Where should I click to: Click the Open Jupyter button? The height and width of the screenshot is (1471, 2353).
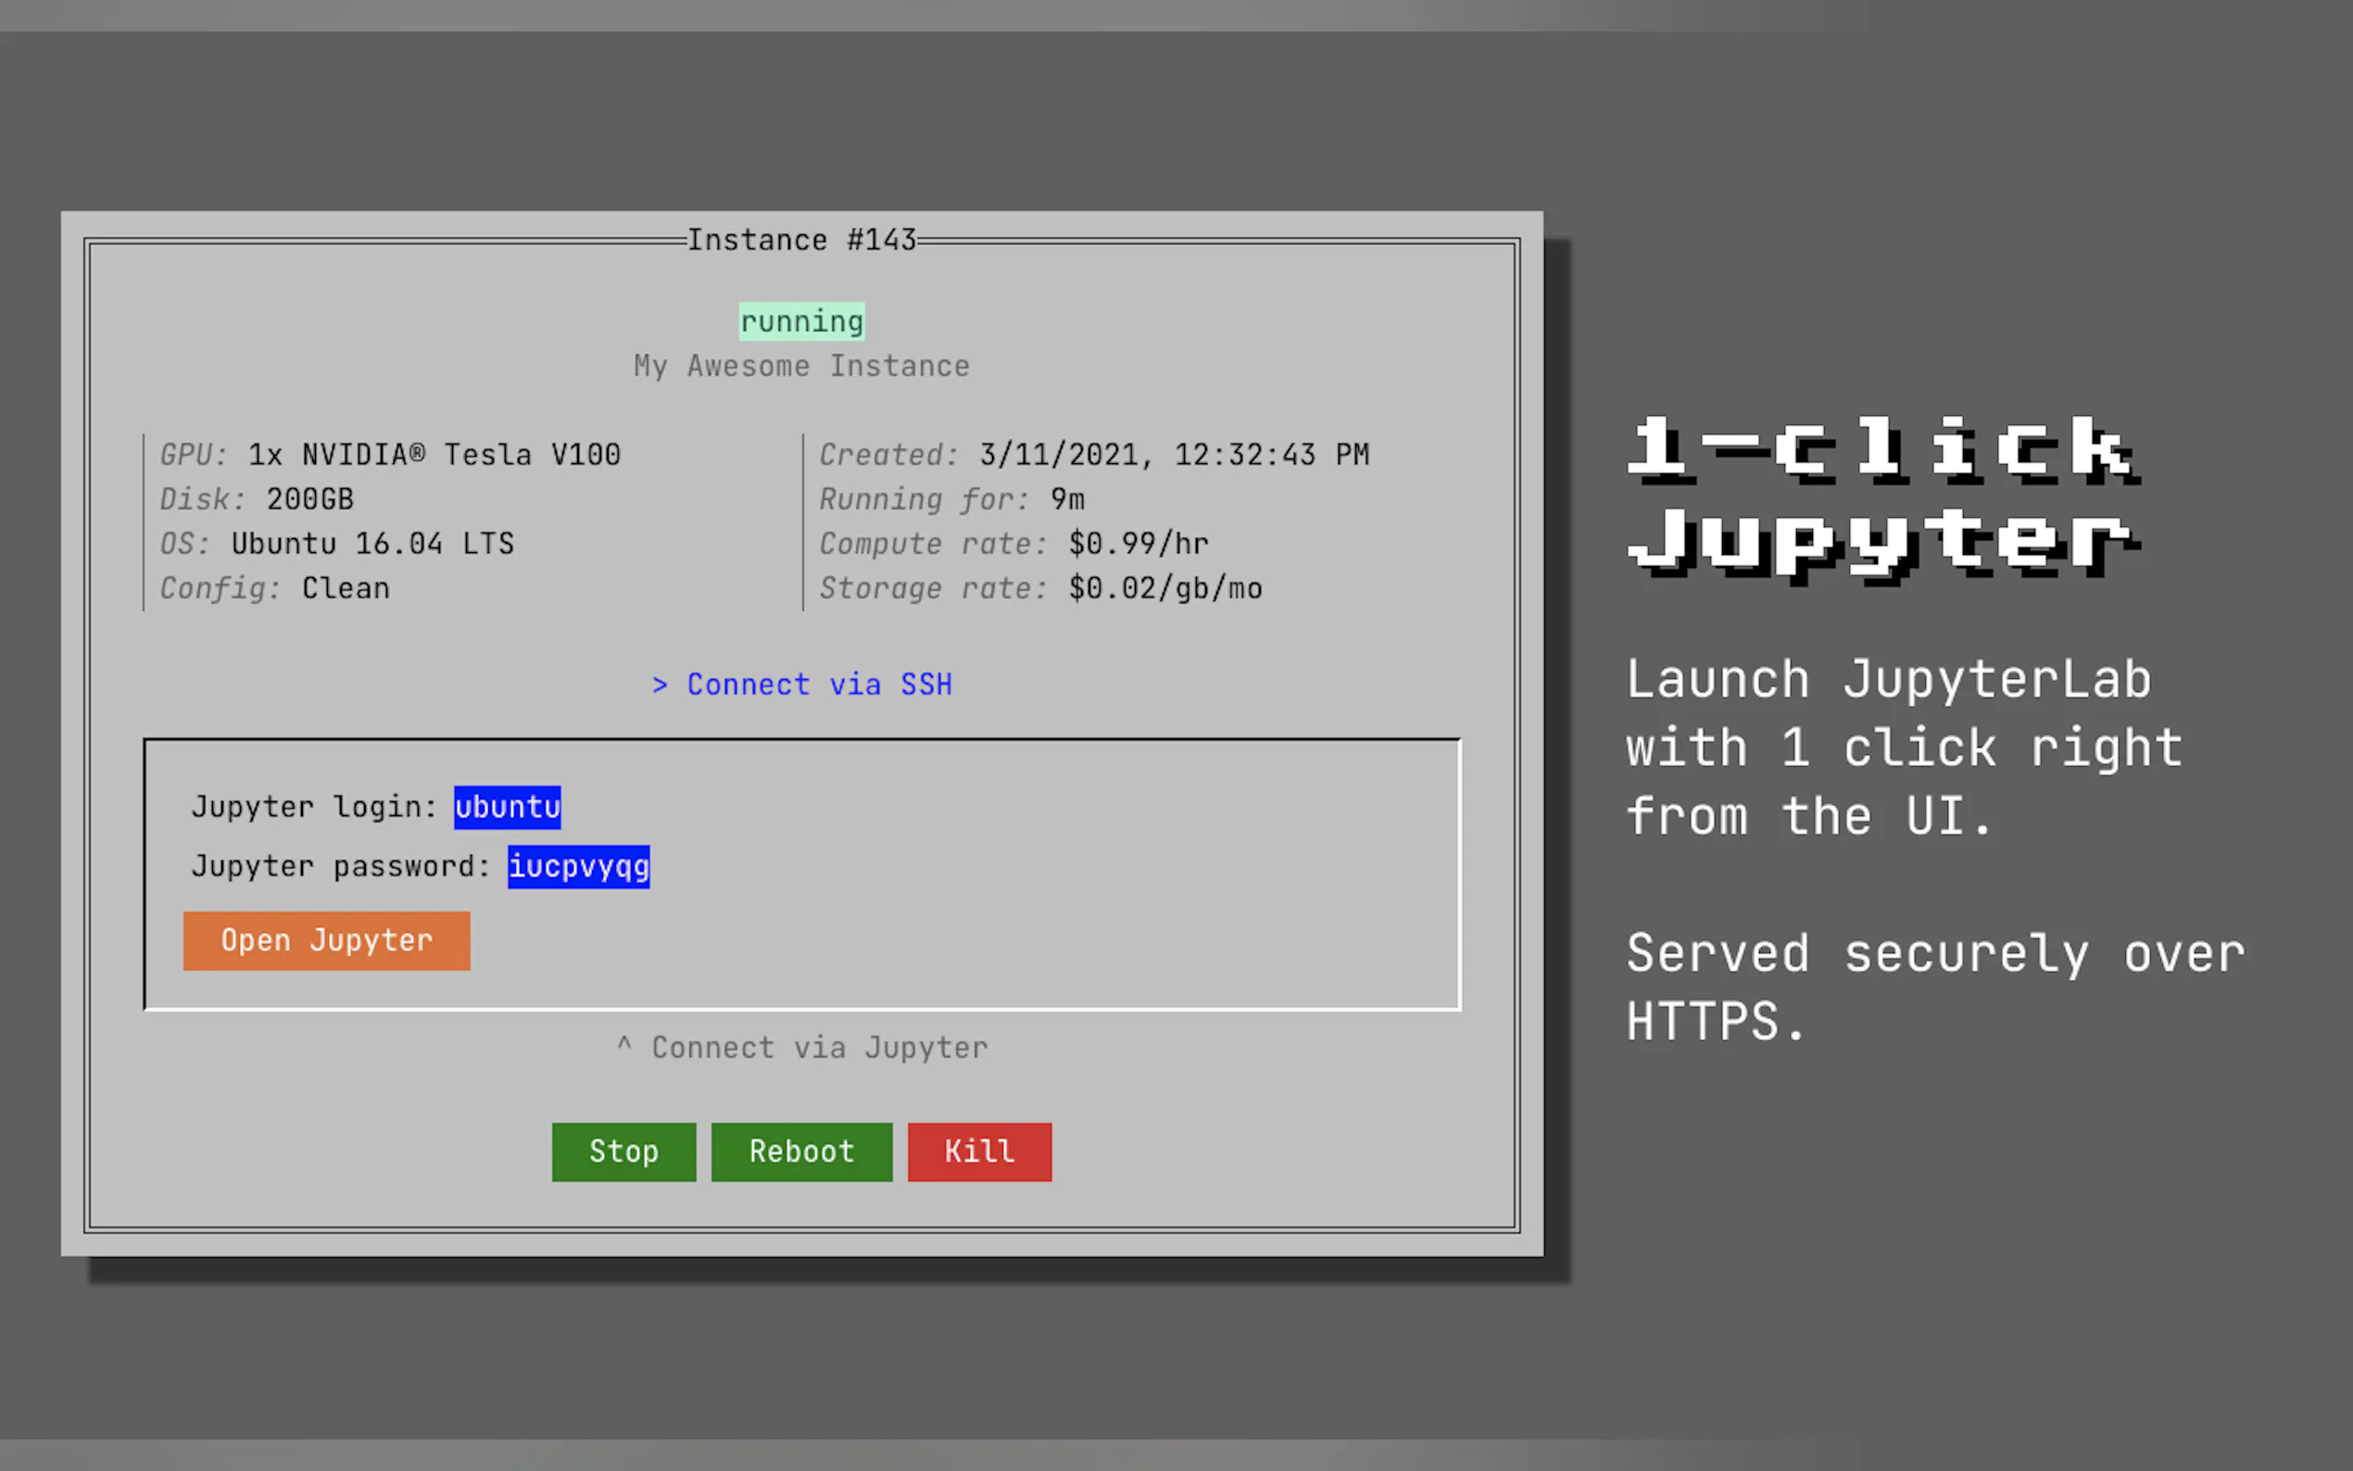click(326, 940)
